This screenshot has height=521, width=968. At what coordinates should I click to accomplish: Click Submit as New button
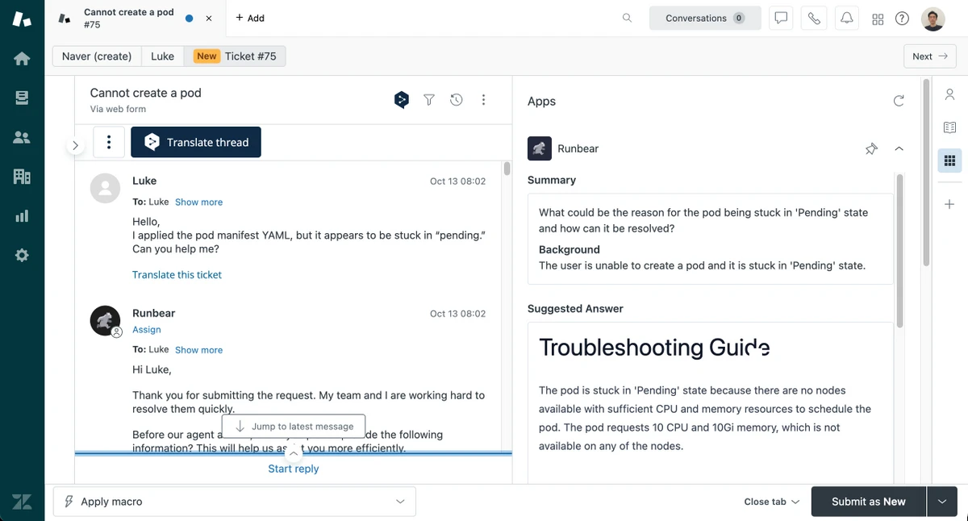(869, 502)
